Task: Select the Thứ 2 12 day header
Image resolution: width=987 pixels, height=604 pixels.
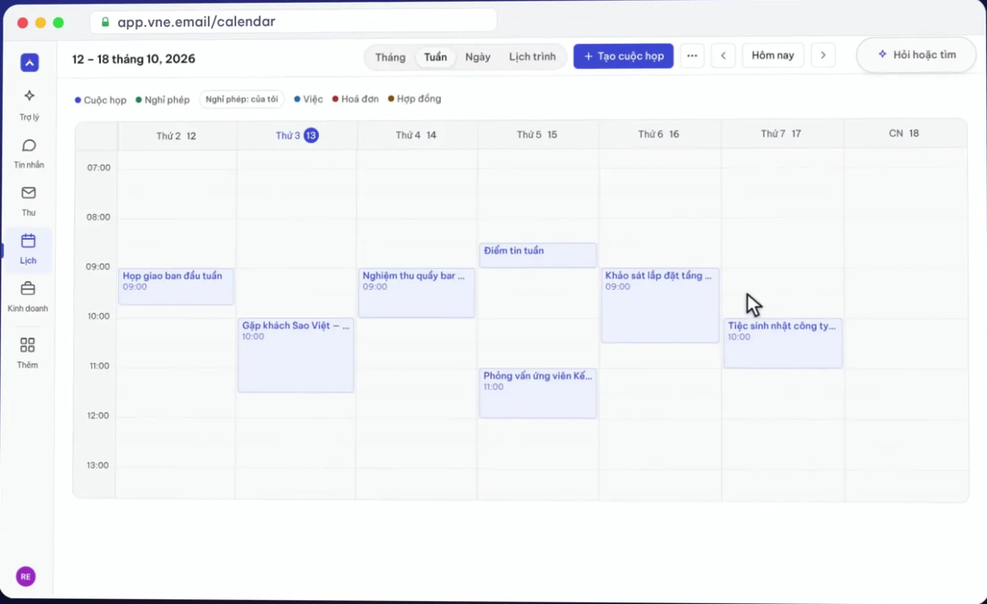Action: tap(176, 136)
